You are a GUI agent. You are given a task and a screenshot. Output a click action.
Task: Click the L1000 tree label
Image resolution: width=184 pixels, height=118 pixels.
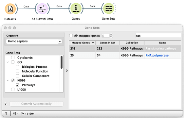coord(22,90)
